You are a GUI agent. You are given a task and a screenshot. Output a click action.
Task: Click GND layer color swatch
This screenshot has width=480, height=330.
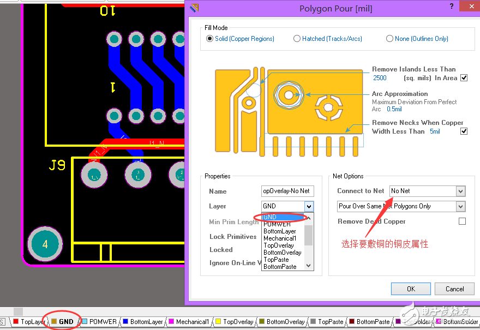[54, 321]
